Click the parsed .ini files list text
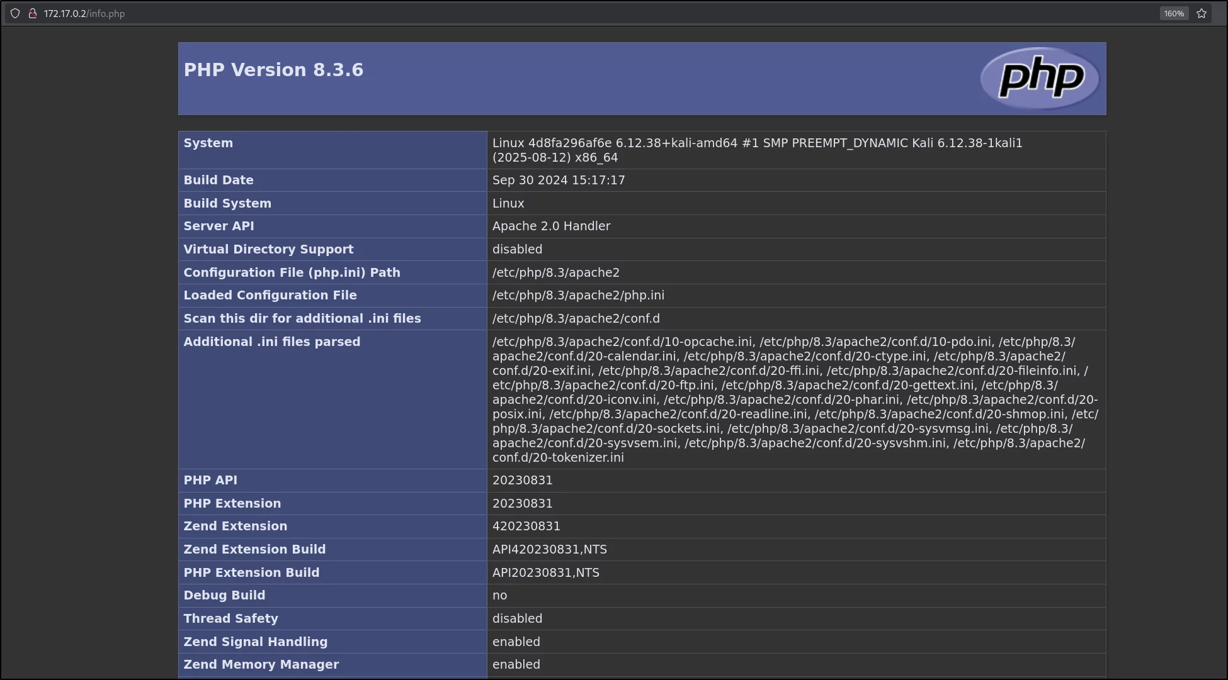The width and height of the screenshot is (1228, 680). point(795,399)
